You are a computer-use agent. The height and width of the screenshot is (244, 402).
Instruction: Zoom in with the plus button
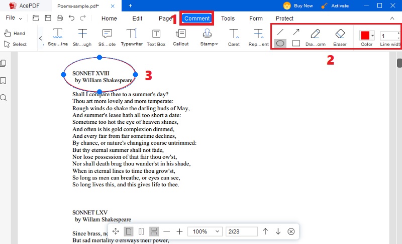pos(180,232)
